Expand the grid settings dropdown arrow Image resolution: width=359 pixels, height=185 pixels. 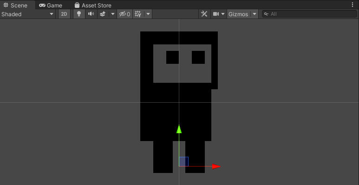click(x=148, y=14)
